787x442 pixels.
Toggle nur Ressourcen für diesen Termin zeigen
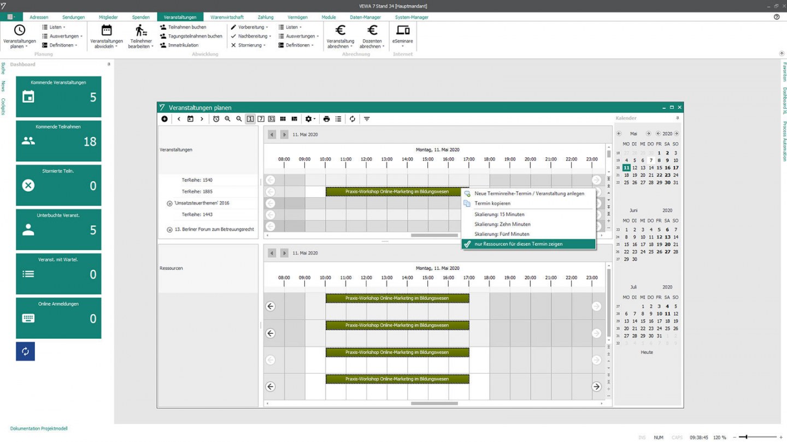click(528, 244)
